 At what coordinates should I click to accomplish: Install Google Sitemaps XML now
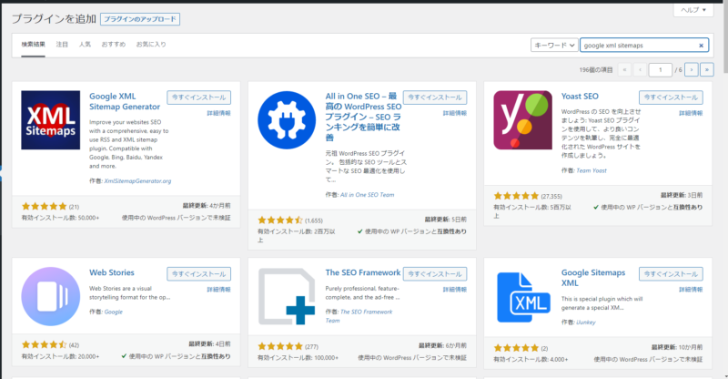point(671,274)
